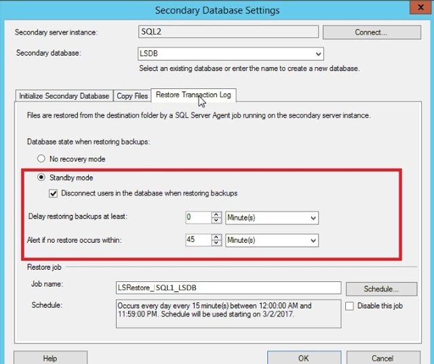Confirm settings with the OK button

click(304, 358)
